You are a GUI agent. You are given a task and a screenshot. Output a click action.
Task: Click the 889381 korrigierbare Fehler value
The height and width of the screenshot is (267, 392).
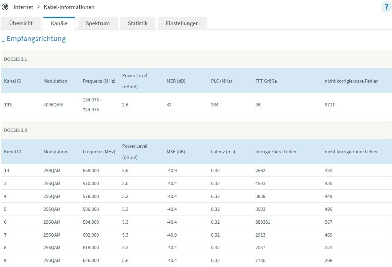[x=263, y=222]
